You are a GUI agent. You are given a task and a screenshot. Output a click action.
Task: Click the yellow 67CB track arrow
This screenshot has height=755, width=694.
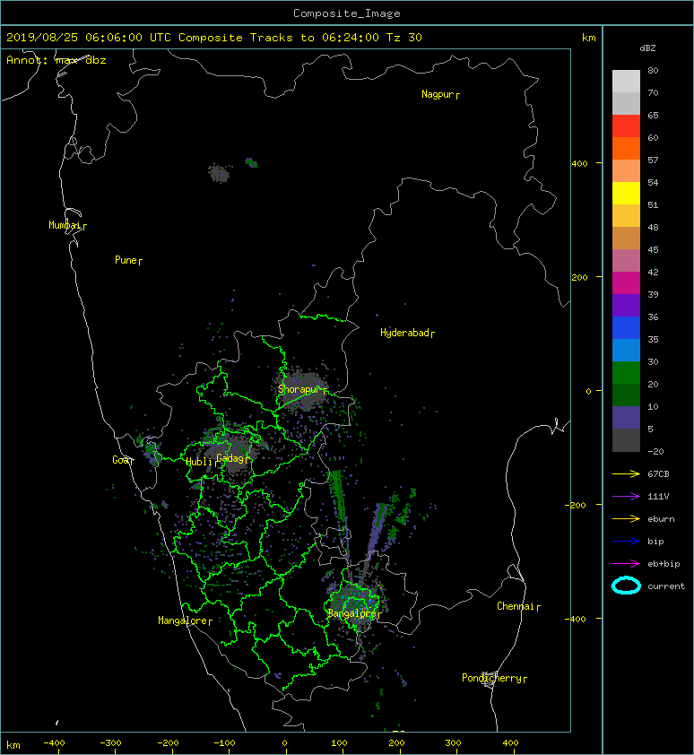626,473
